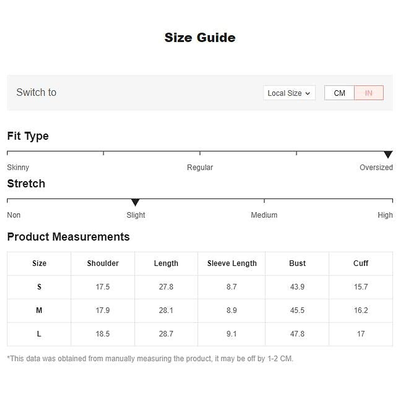Click the Sleeve Length column header
This screenshot has height=399, width=399.
pyautogui.click(x=232, y=263)
